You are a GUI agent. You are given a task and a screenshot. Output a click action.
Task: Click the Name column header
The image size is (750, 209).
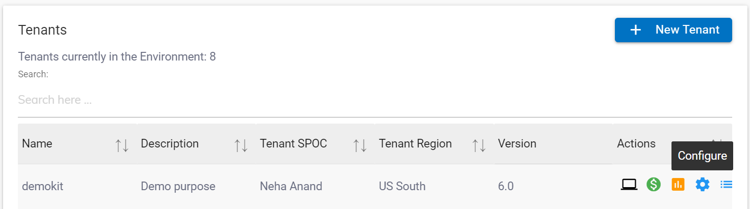click(x=37, y=144)
